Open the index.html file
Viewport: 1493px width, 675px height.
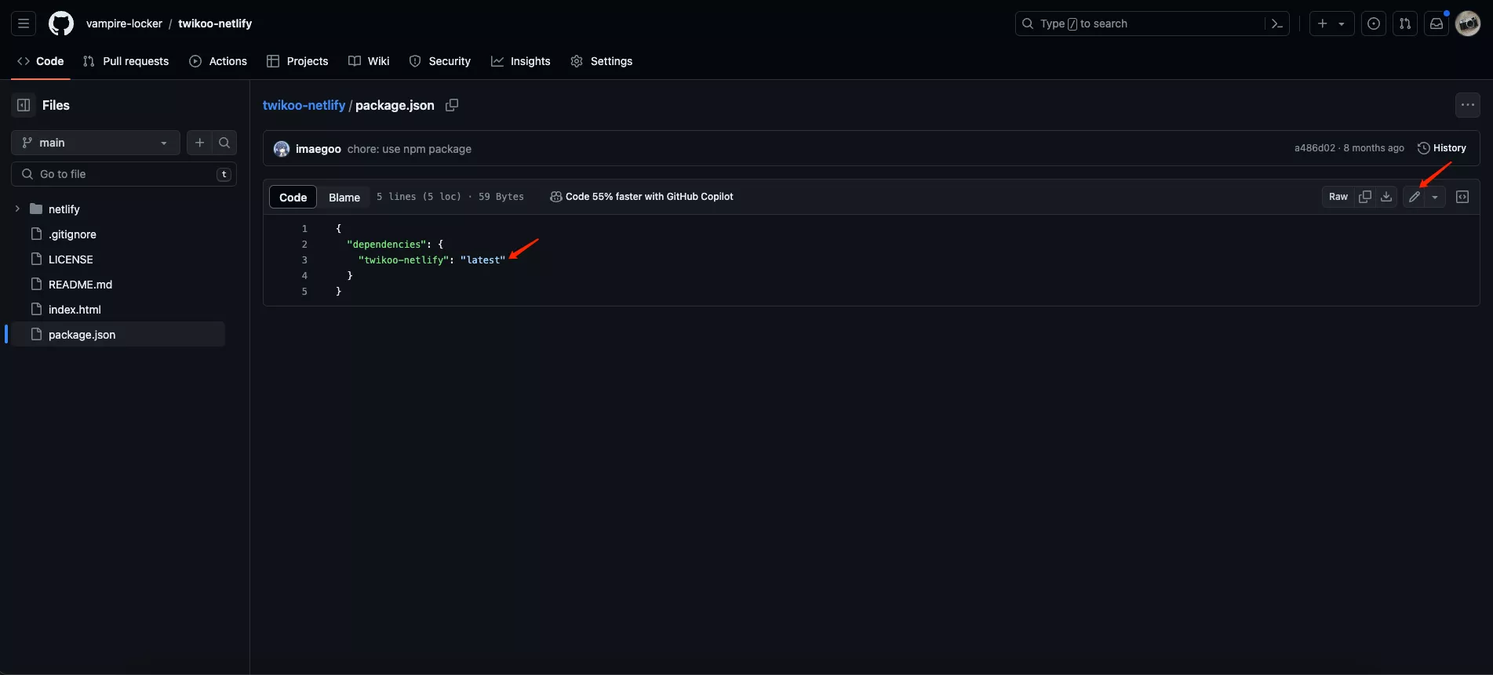tap(75, 310)
